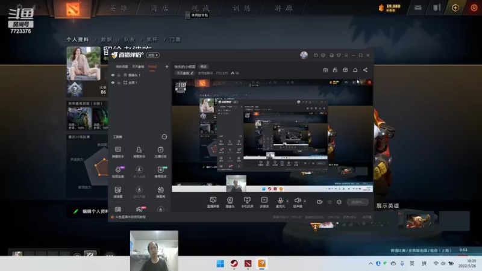Image resolution: width=482 pixels, height=271 pixels.
Task: Click the gift box icon above preview
Action: [x=325, y=70]
